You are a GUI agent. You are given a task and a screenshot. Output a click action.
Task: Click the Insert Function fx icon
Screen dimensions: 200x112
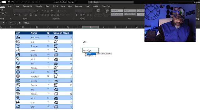click(x=20, y=23)
